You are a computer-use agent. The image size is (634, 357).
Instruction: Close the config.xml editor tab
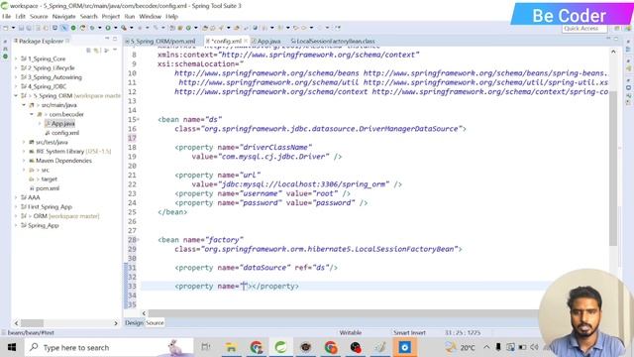246,41
